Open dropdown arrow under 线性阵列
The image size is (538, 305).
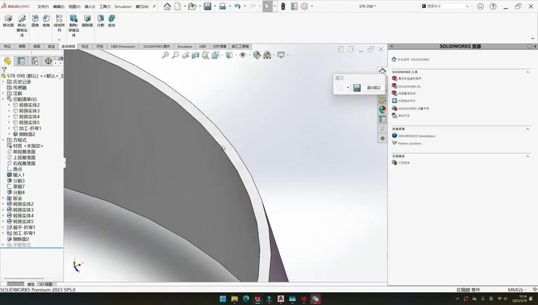[x=59, y=40]
